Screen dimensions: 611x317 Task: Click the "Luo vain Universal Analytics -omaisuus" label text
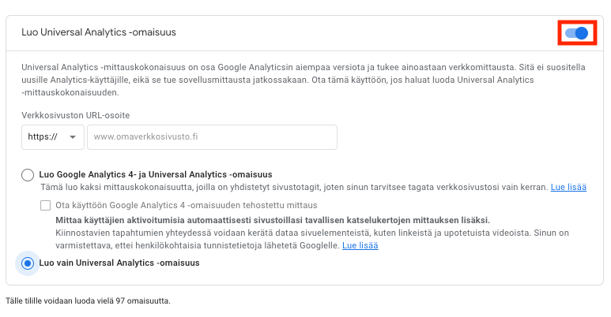click(119, 263)
